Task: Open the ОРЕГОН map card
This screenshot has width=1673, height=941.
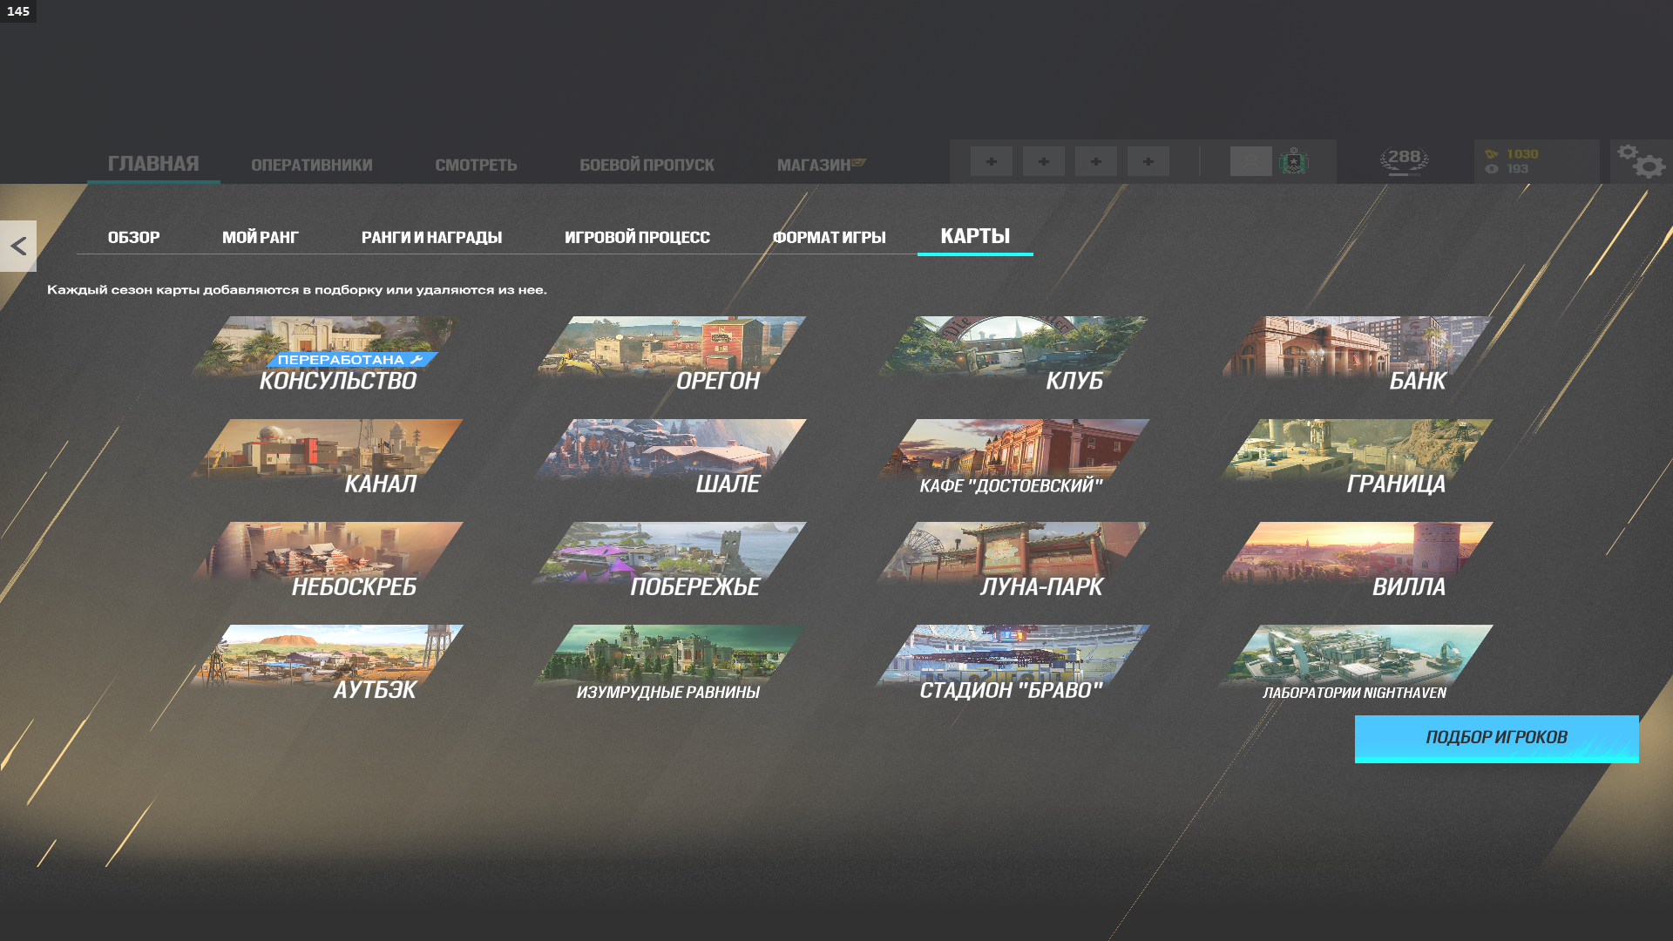Action: click(669, 355)
